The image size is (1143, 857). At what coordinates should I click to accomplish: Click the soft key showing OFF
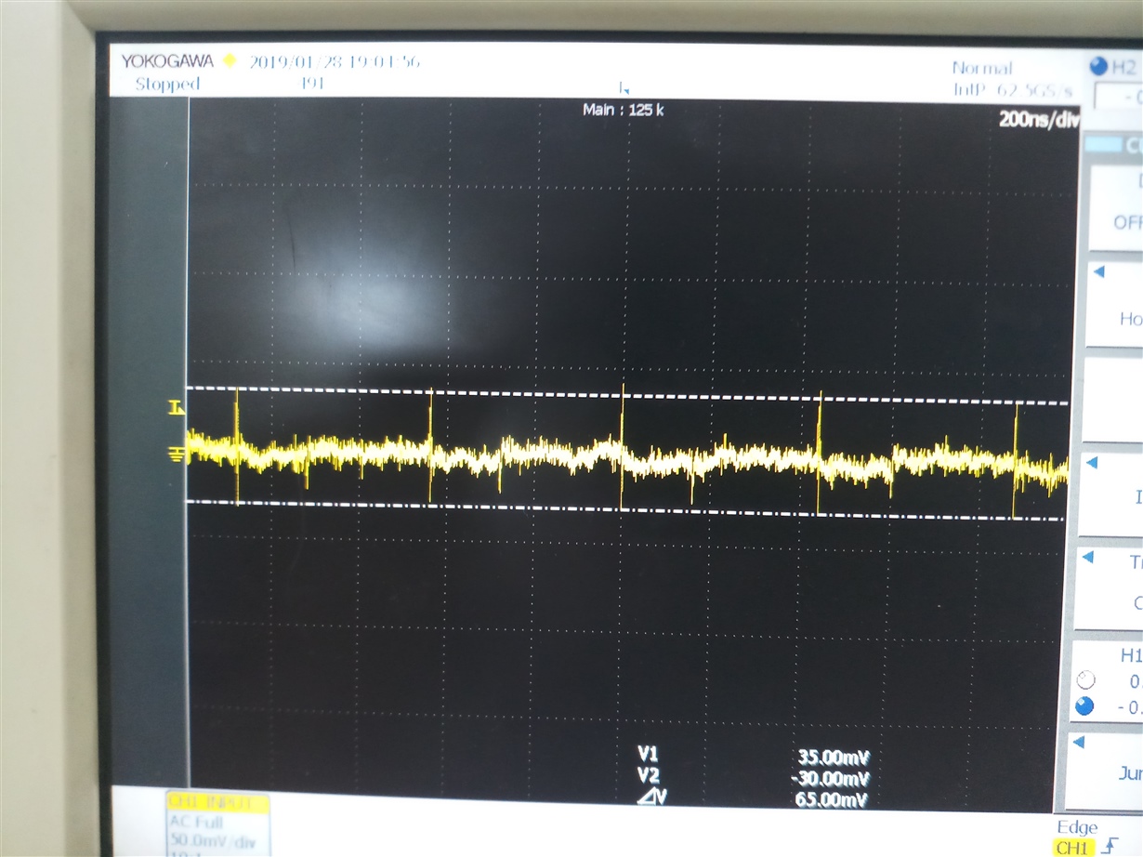coord(1116,208)
